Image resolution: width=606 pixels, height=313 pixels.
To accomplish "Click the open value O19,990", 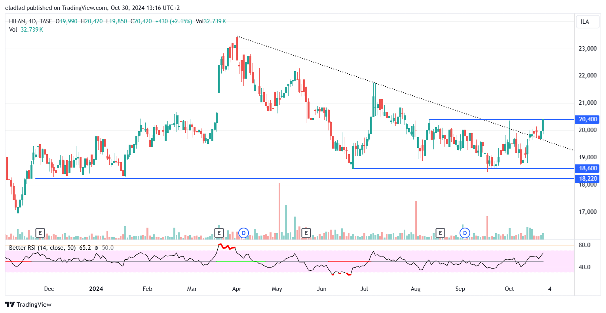I will (66, 21).
